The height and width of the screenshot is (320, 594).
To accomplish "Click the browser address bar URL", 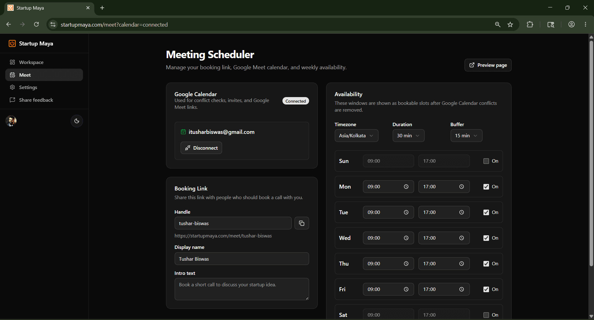I will pyautogui.click(x=114, y=25).
